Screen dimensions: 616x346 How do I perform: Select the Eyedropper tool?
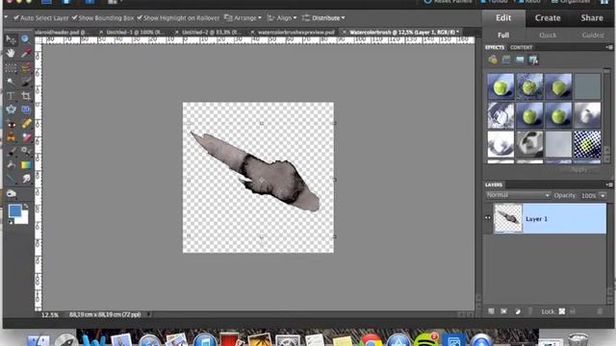(26, 54)
